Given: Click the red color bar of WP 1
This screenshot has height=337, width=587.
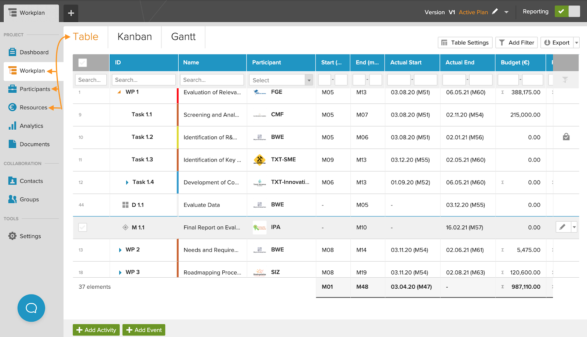Looking at the screenshot, I should [178, 96].
